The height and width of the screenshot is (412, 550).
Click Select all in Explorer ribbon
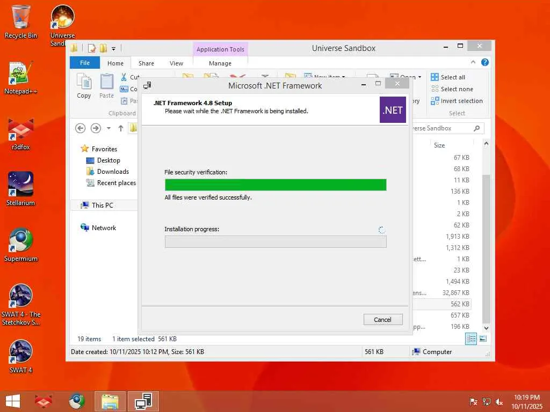(448, 77)
